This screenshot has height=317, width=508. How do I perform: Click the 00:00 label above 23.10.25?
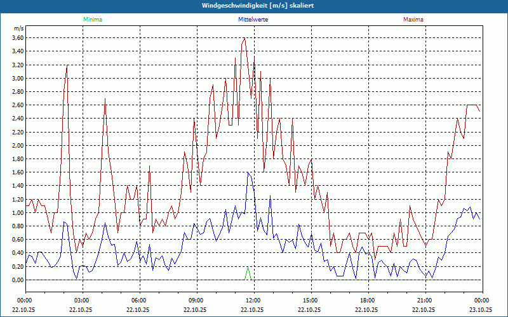pos(482,301)
